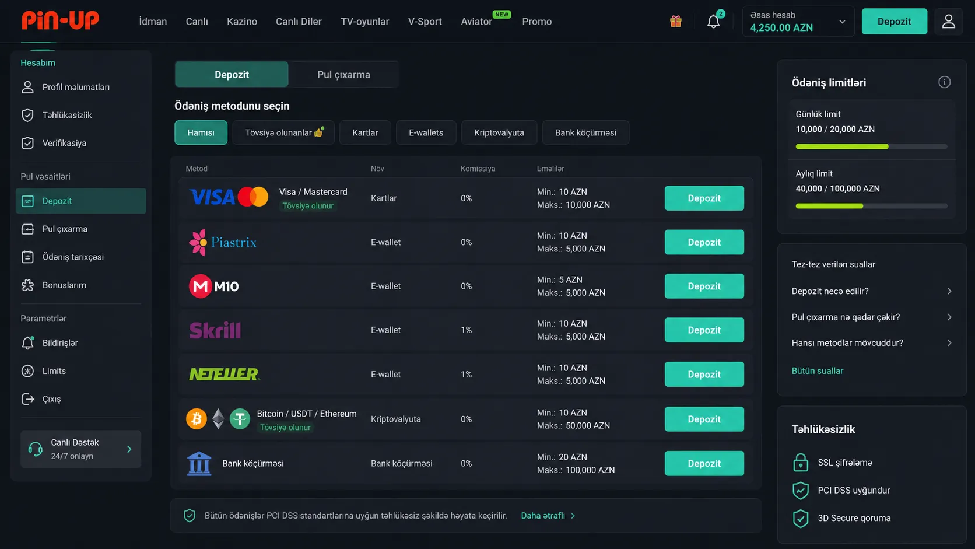The image size is (975, 549).
Task: Open the gift box bonus icon
Action: (x=676, y=22)
